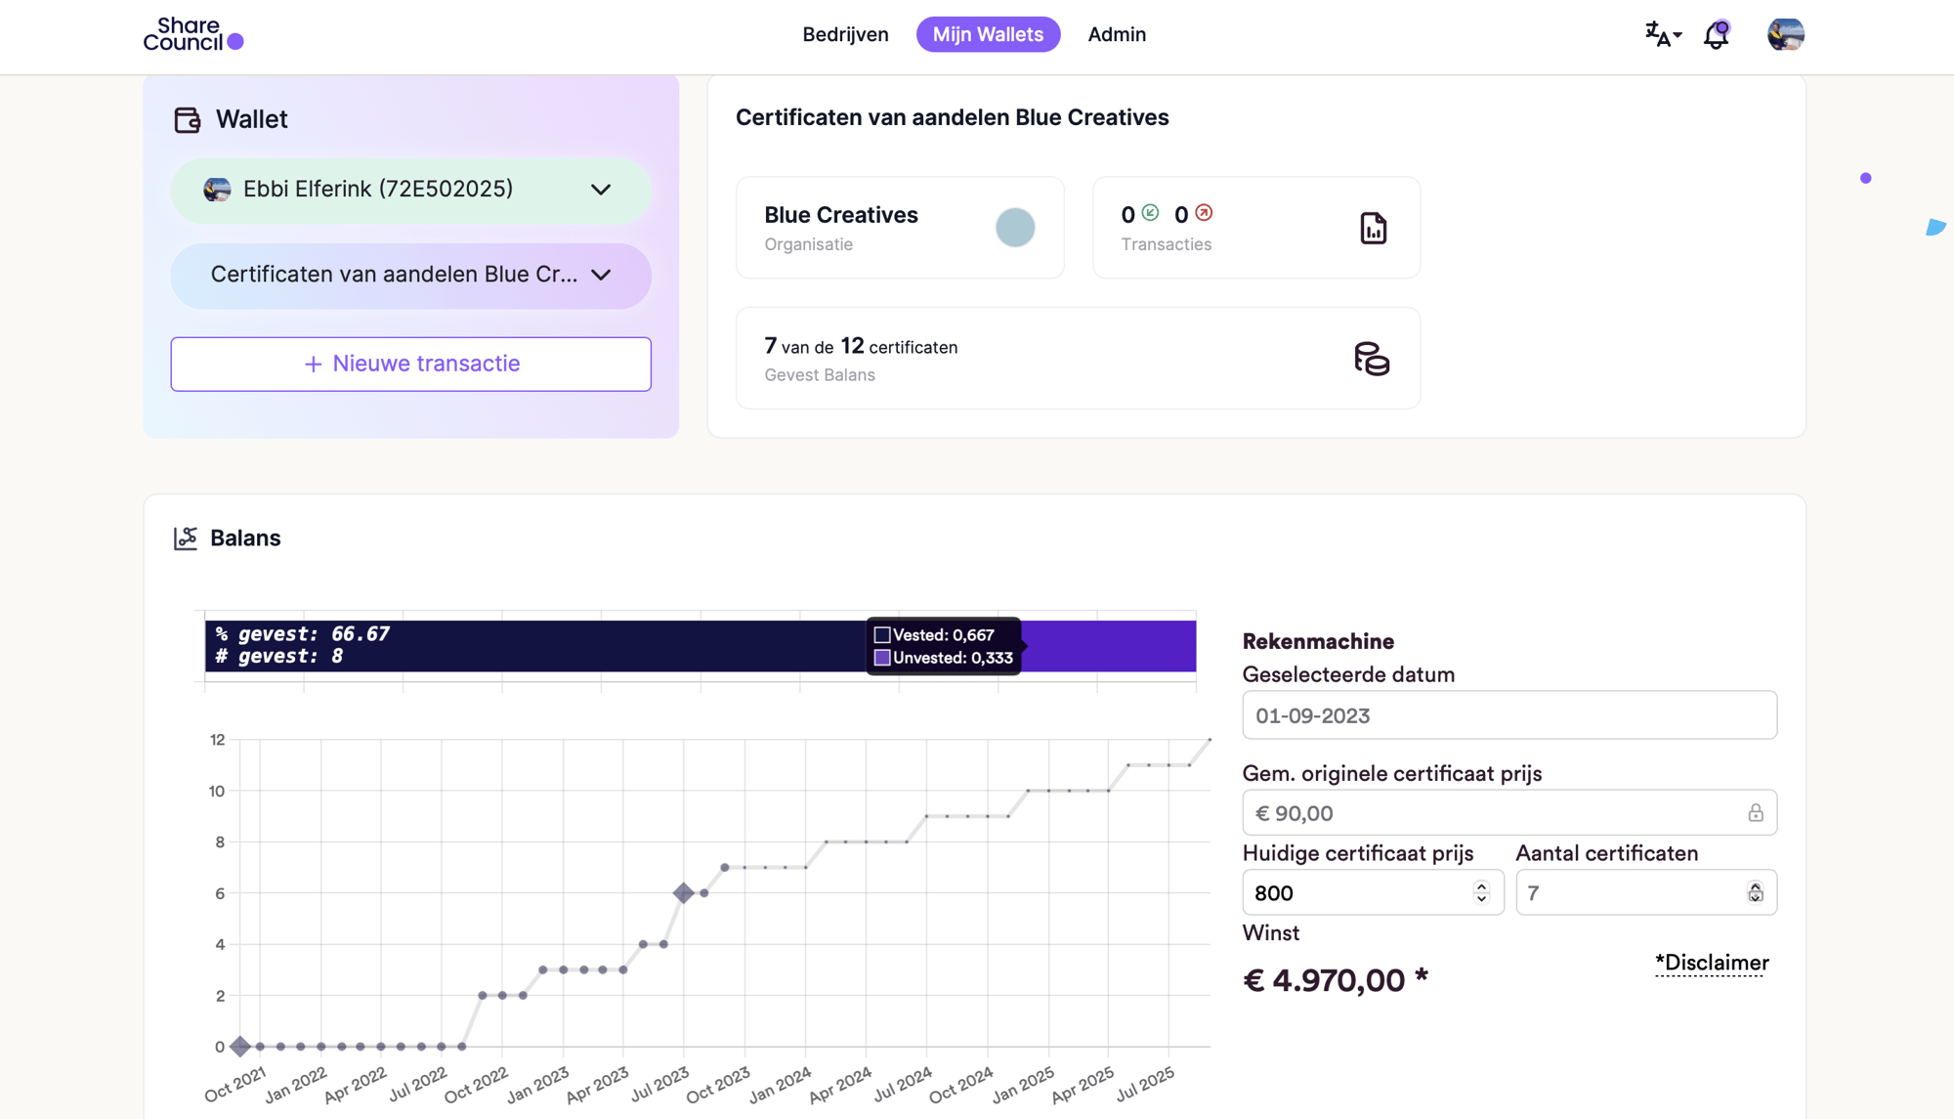Click the balance chart icon top left

tap(187, 537)
